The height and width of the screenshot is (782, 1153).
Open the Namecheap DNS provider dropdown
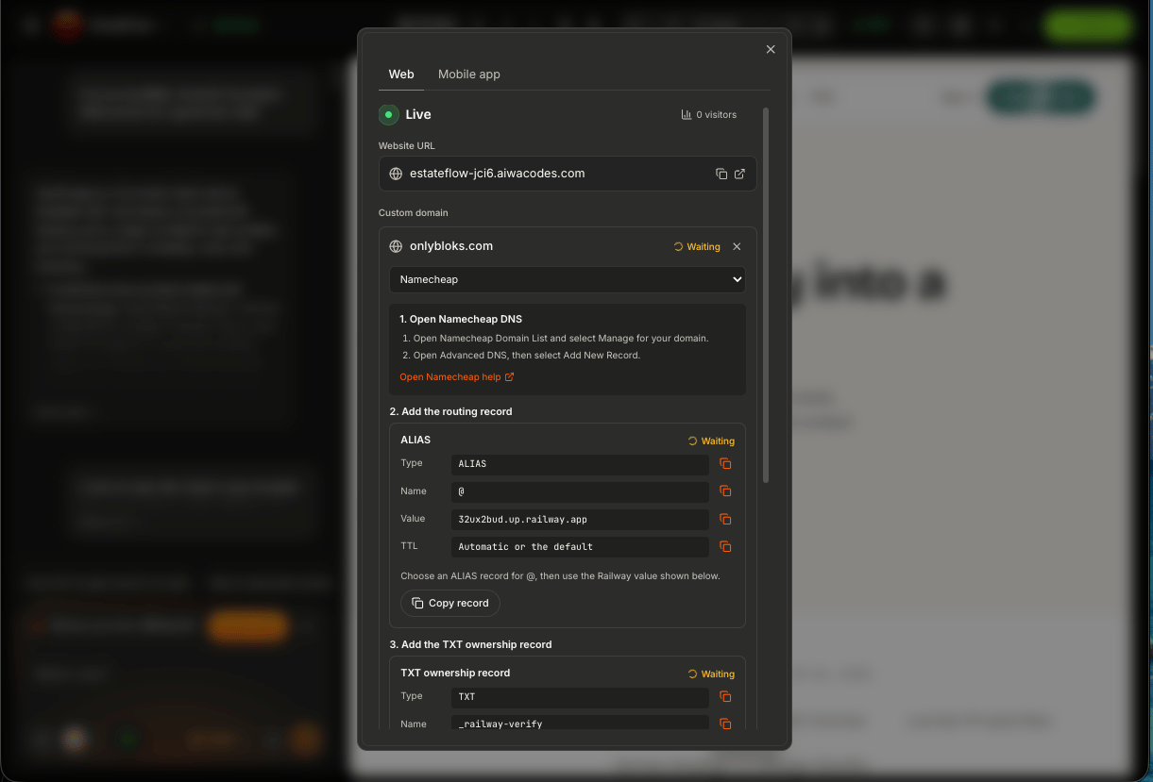[568, 279]
